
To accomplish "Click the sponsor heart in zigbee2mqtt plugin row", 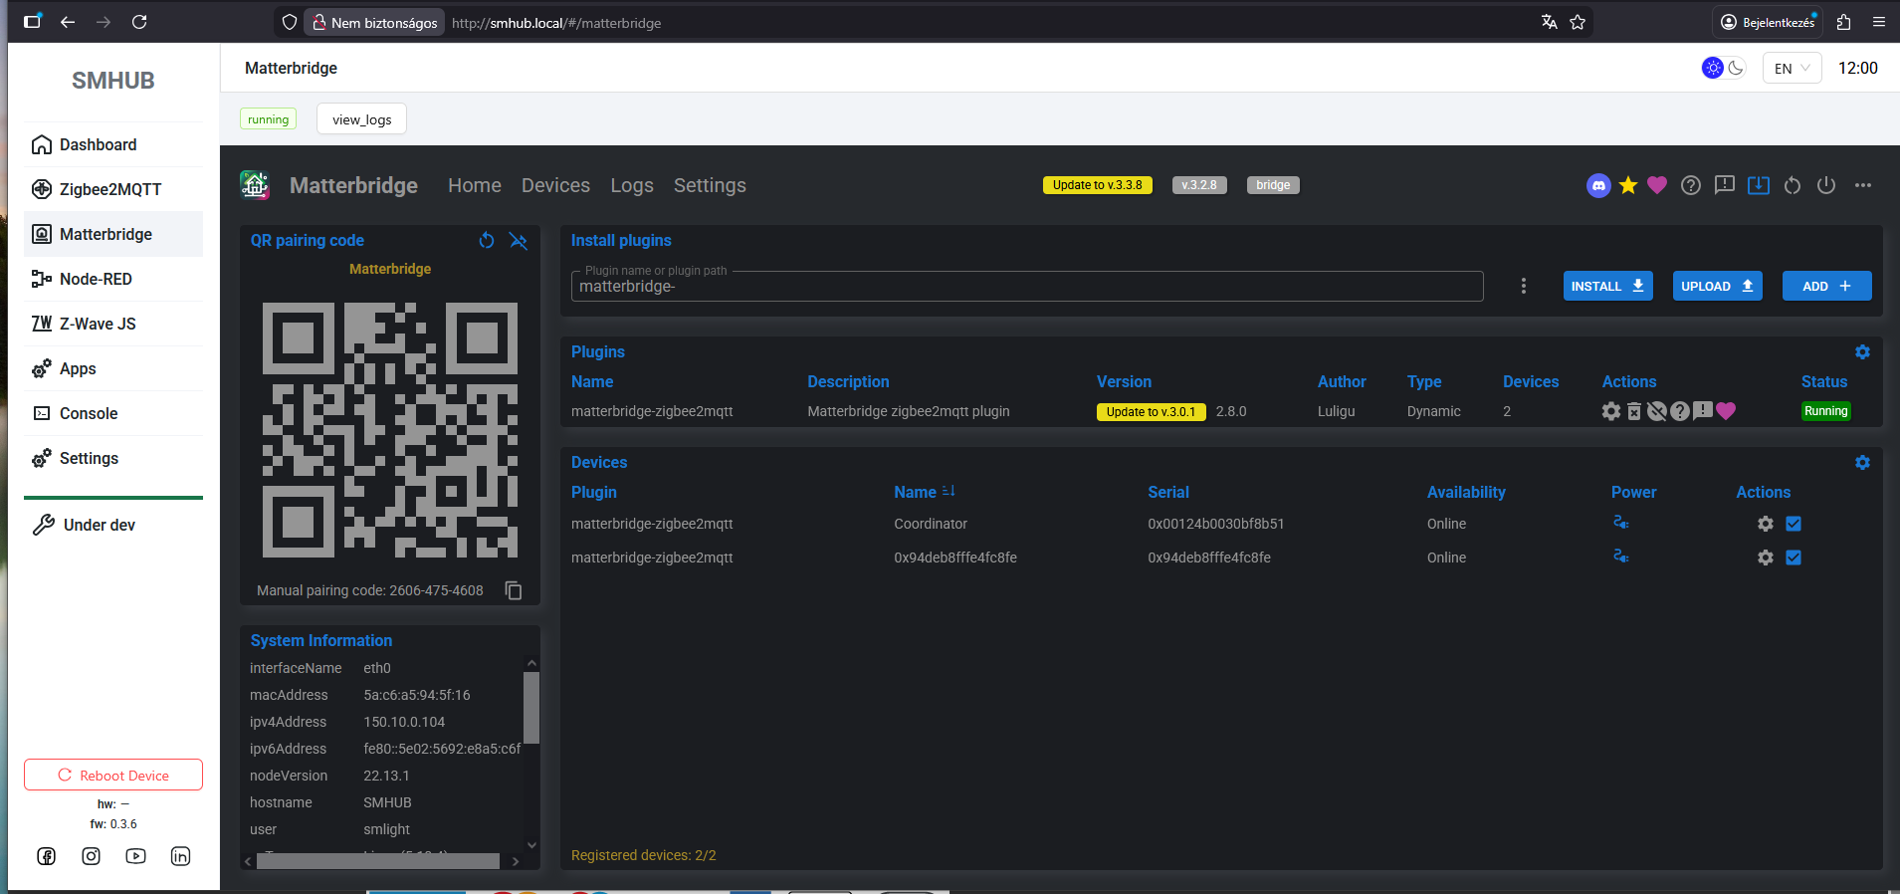I will 1726,411.
